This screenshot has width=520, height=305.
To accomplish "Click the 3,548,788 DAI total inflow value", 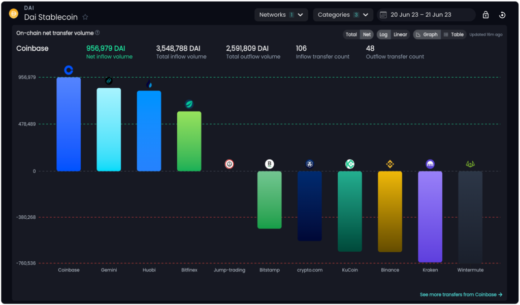I will coord(178,48).
